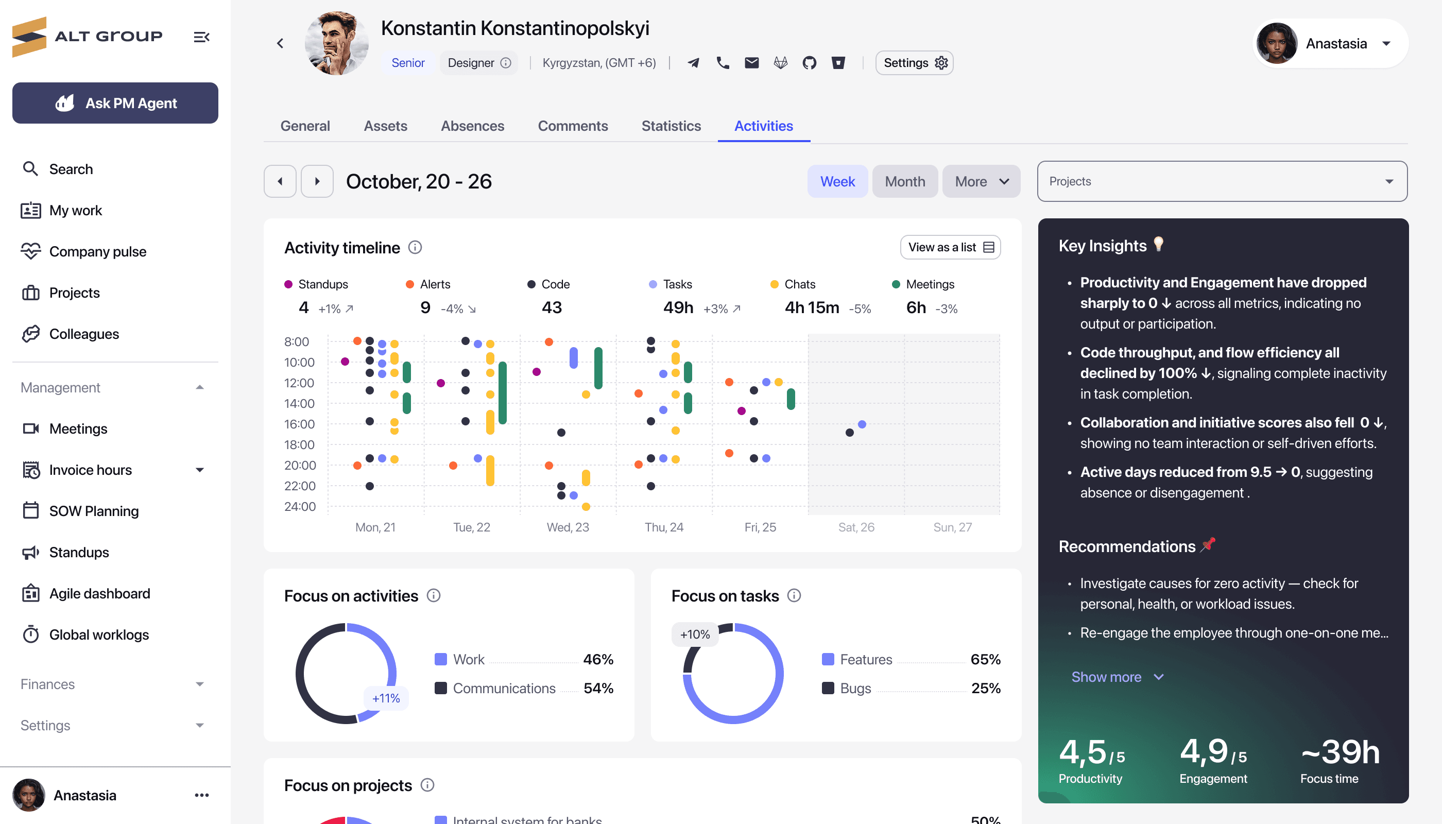This screenshot has width=1442, height=824.
Task: Collapse the sidebar menu icon
Action: pos(201,38)
